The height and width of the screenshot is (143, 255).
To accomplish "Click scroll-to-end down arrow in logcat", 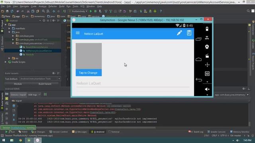I will 14,120.
